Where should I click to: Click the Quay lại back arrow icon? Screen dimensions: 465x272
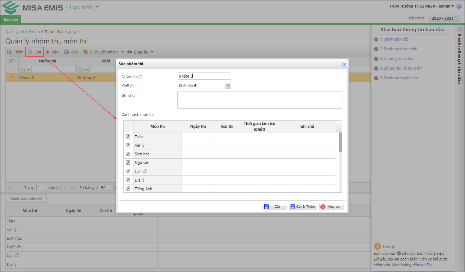[x=129, y=52]
